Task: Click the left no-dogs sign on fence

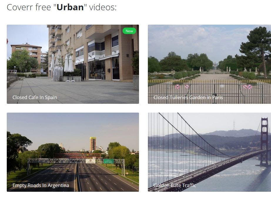Action: click(178, 87)
